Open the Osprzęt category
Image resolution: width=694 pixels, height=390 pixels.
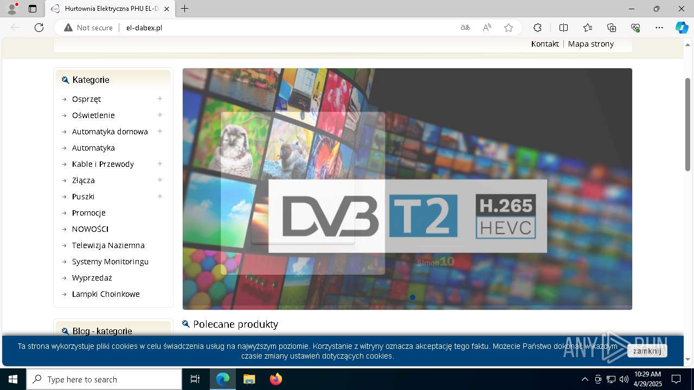tap(86, 99)
